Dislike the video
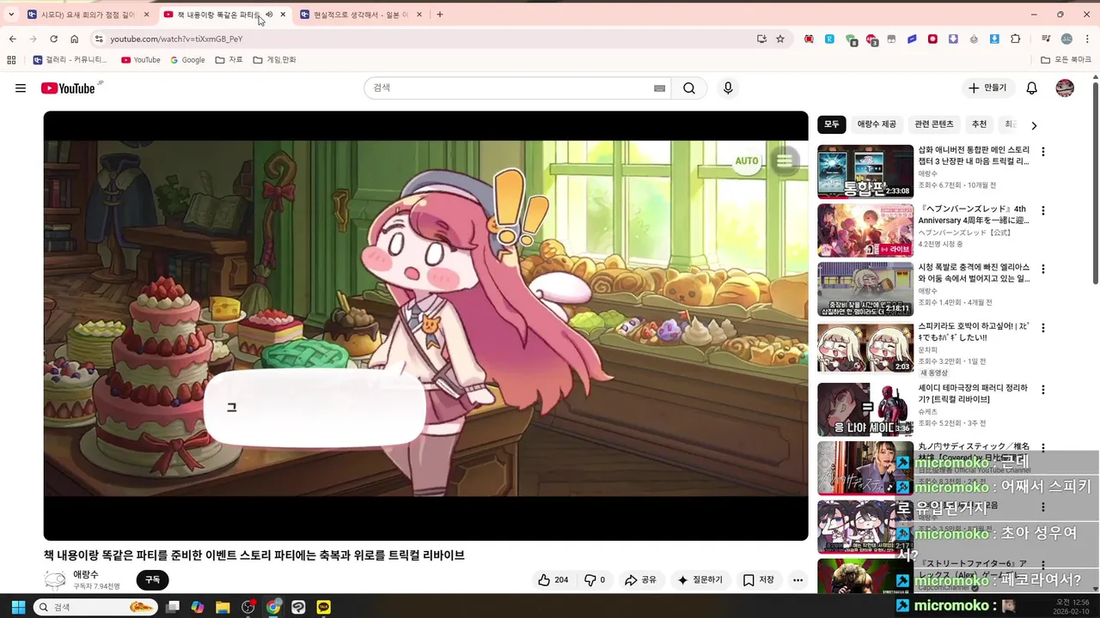The image size is (1100, 618). coord(595,580)
